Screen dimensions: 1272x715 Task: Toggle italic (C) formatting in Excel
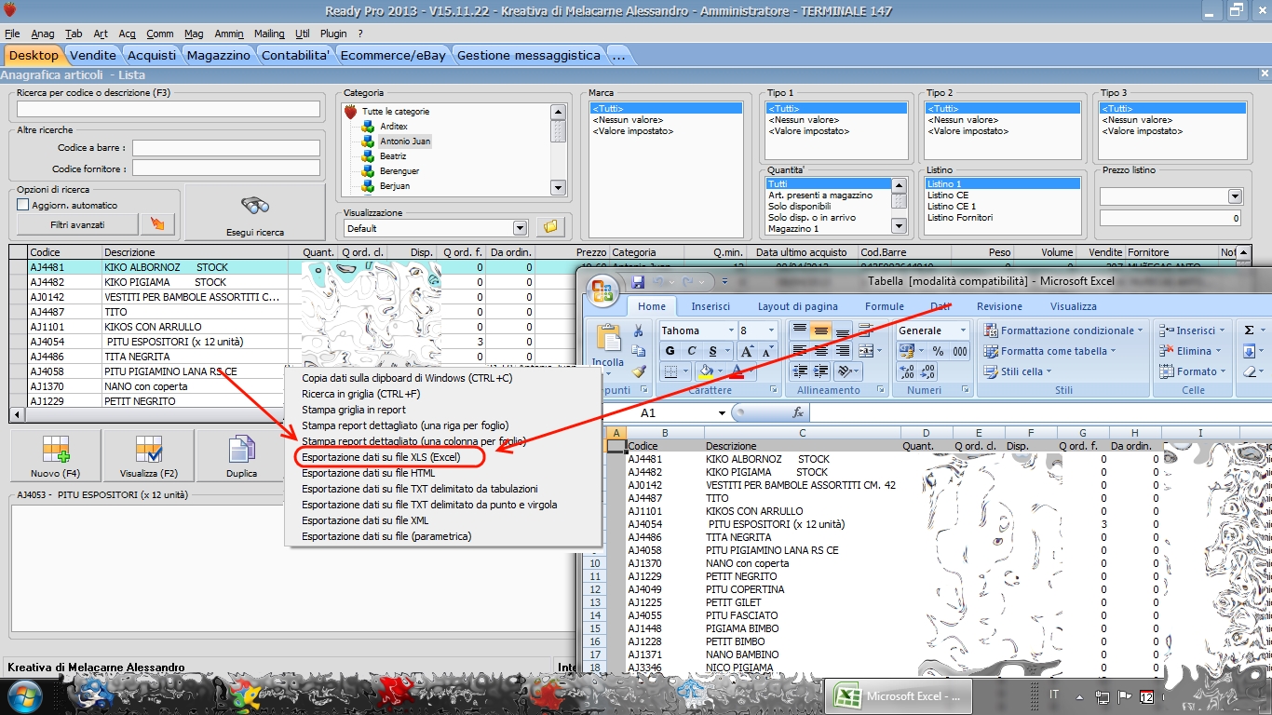(691, 351)
